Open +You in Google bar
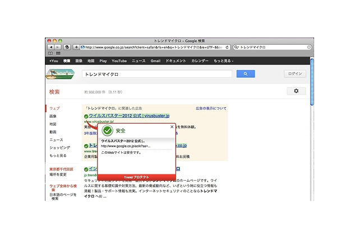Image resolution: width=359 pixels, height=239 pixels. (x=54, y=61)
